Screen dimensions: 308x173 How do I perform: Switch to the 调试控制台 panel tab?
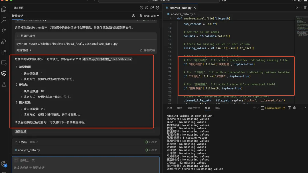tap(193, 108)
